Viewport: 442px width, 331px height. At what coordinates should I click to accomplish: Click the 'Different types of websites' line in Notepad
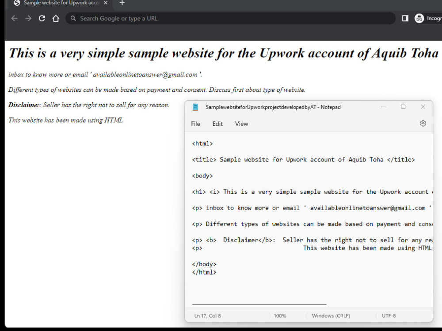click(312, 224)
